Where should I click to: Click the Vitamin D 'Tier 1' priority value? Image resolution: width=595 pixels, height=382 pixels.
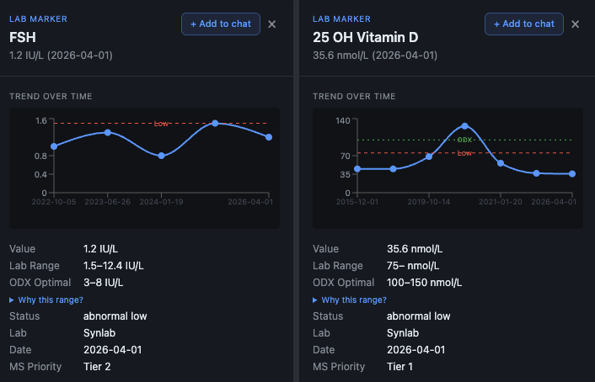coord(401,367)
